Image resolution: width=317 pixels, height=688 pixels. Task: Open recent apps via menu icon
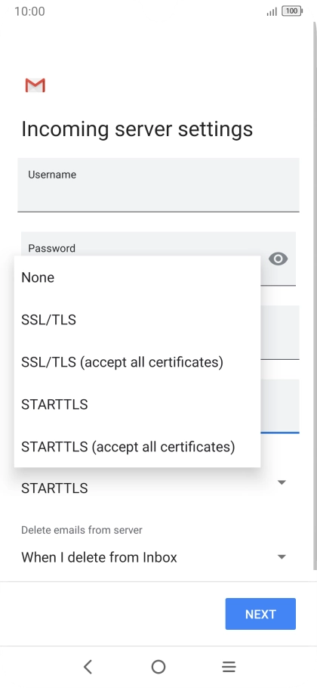(x=229, y=667)
